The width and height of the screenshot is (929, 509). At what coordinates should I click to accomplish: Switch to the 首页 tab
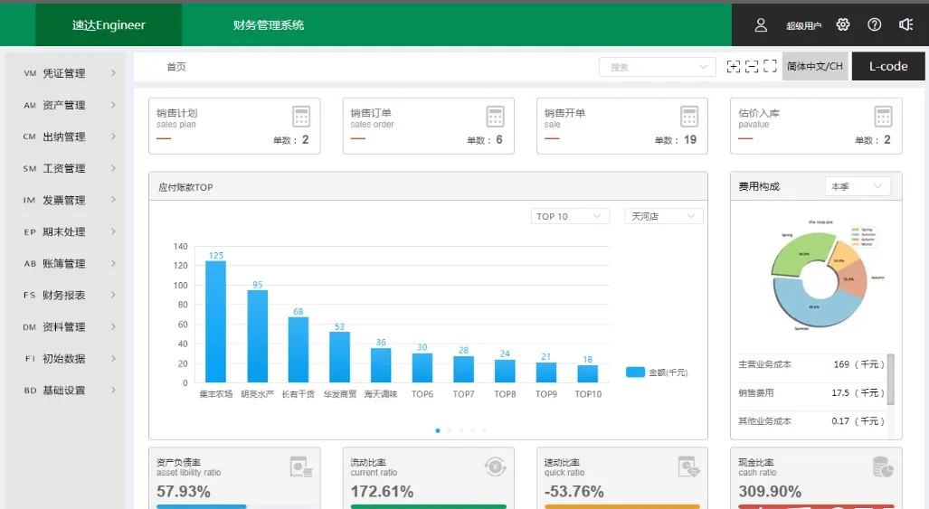176,67
